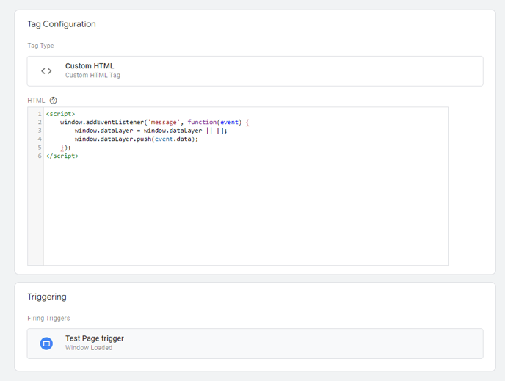
Task: Click the Triggering section heading
Action: point(47,297)
